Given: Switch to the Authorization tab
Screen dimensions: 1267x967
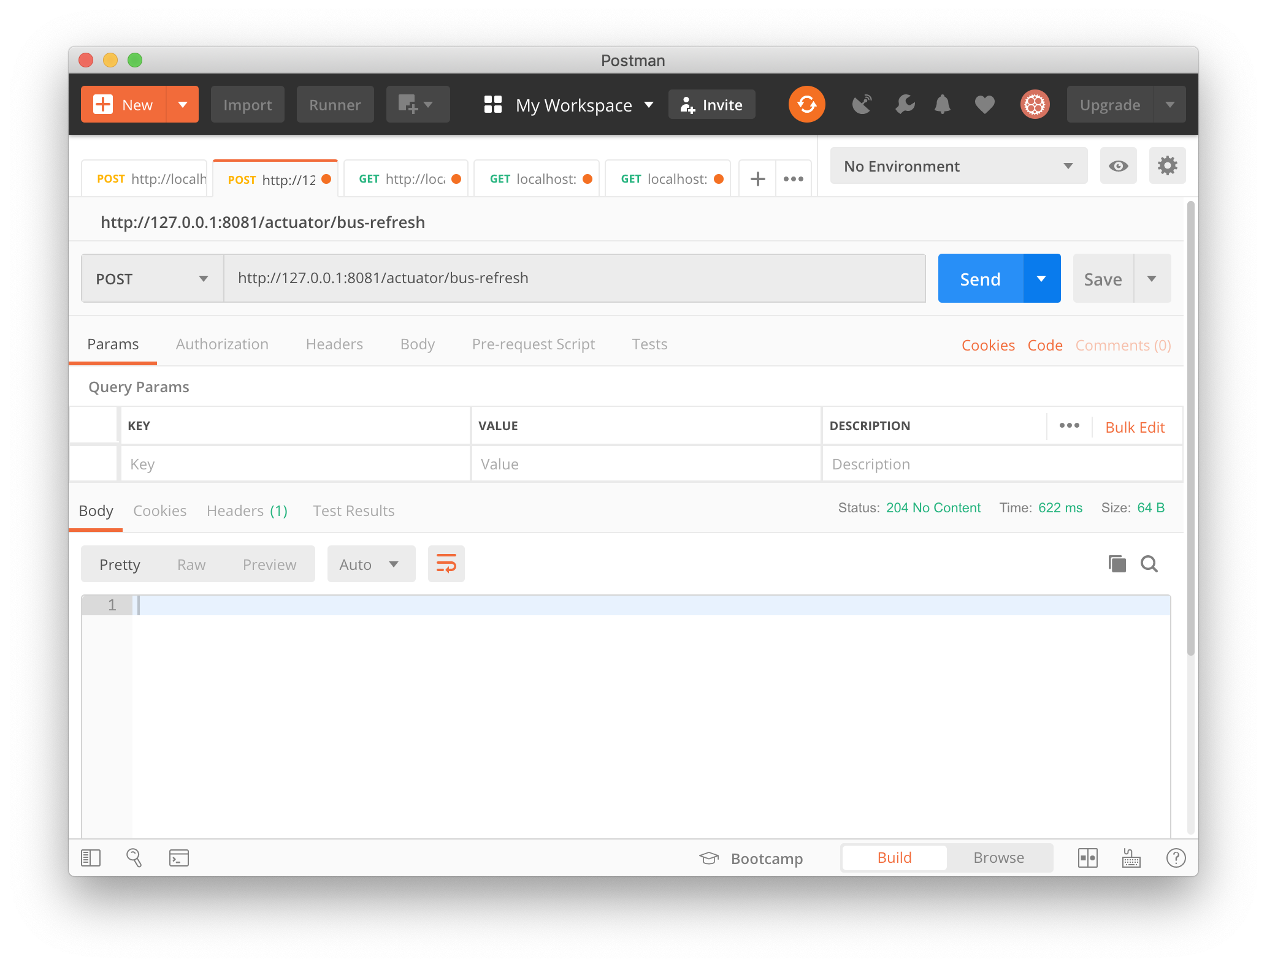Looking at the screenshot, I should pyautogui.click(x=222, y=344).
